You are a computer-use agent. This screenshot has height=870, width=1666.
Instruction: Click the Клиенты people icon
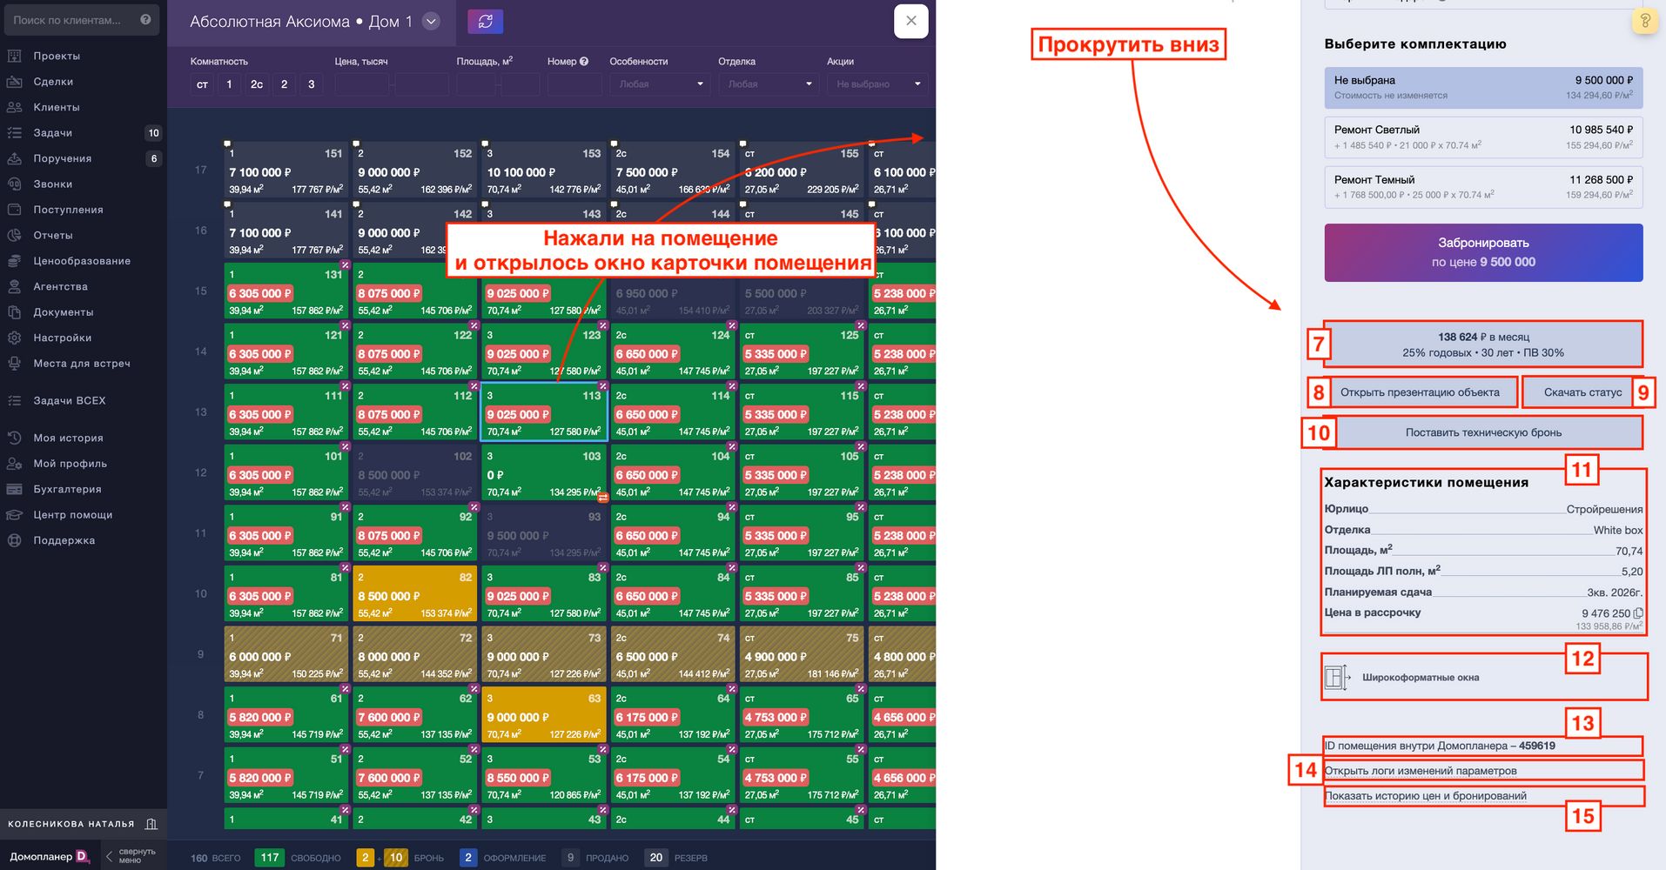[14, 107]
